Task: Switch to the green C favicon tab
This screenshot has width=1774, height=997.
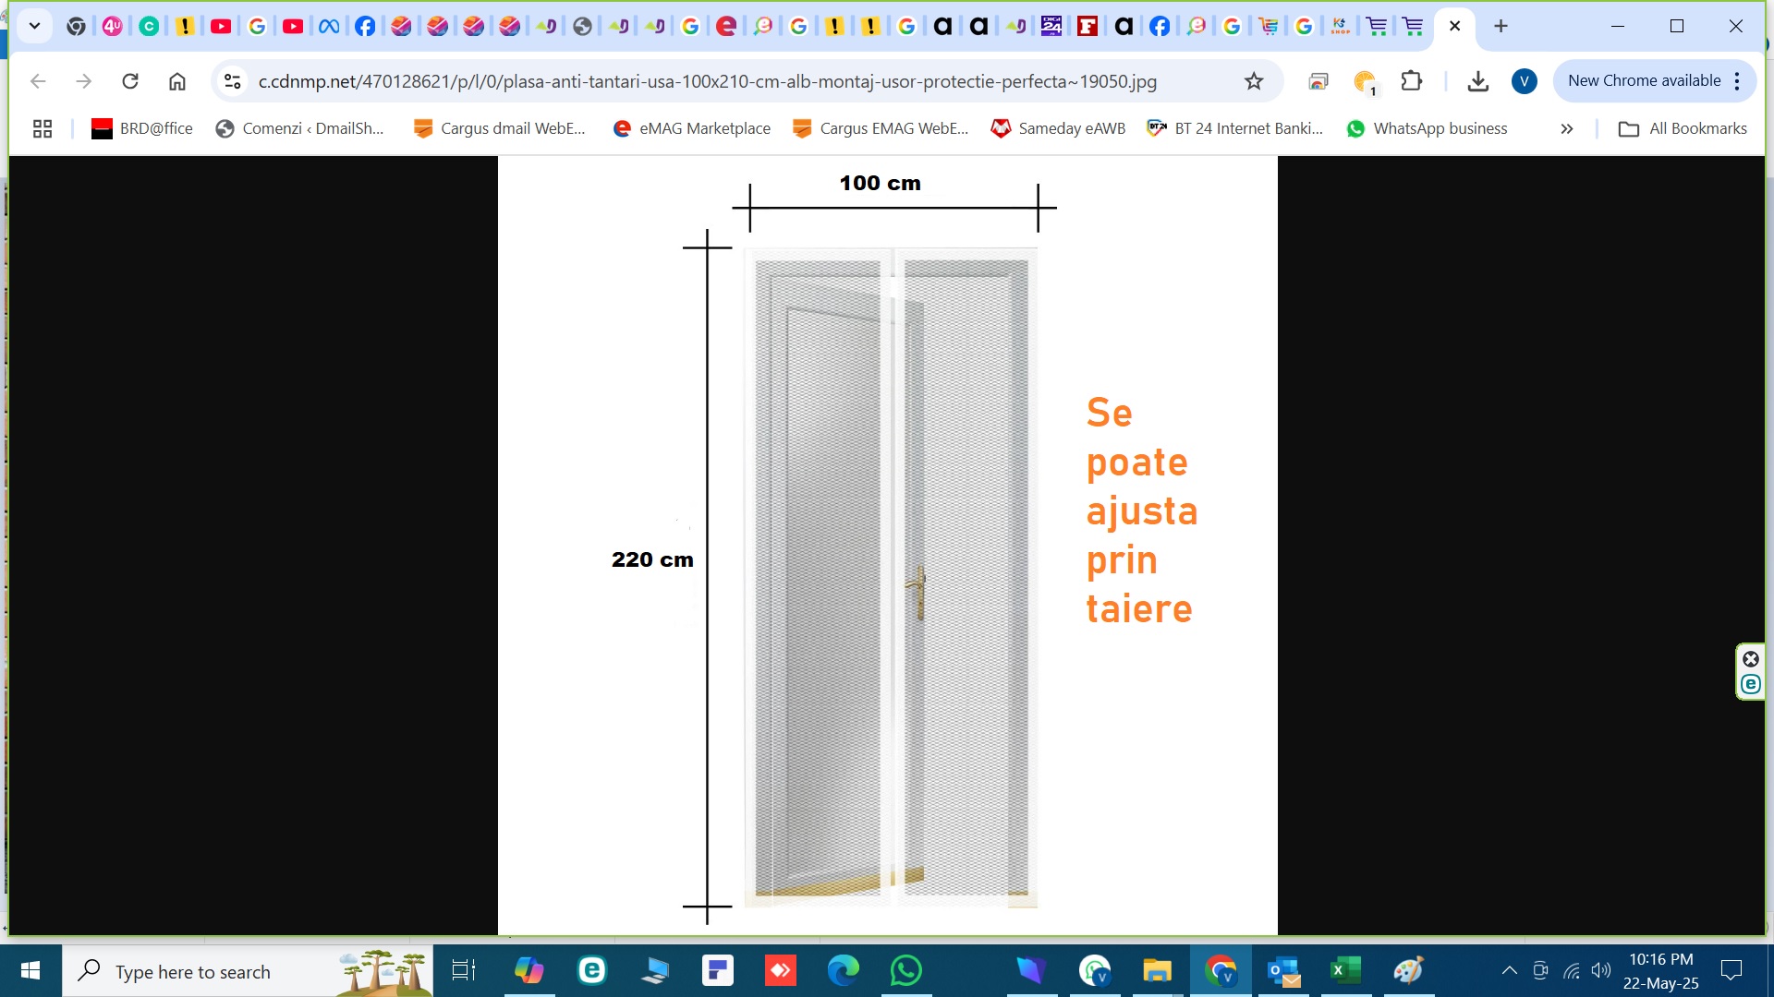Action: [x=149, y=27]
